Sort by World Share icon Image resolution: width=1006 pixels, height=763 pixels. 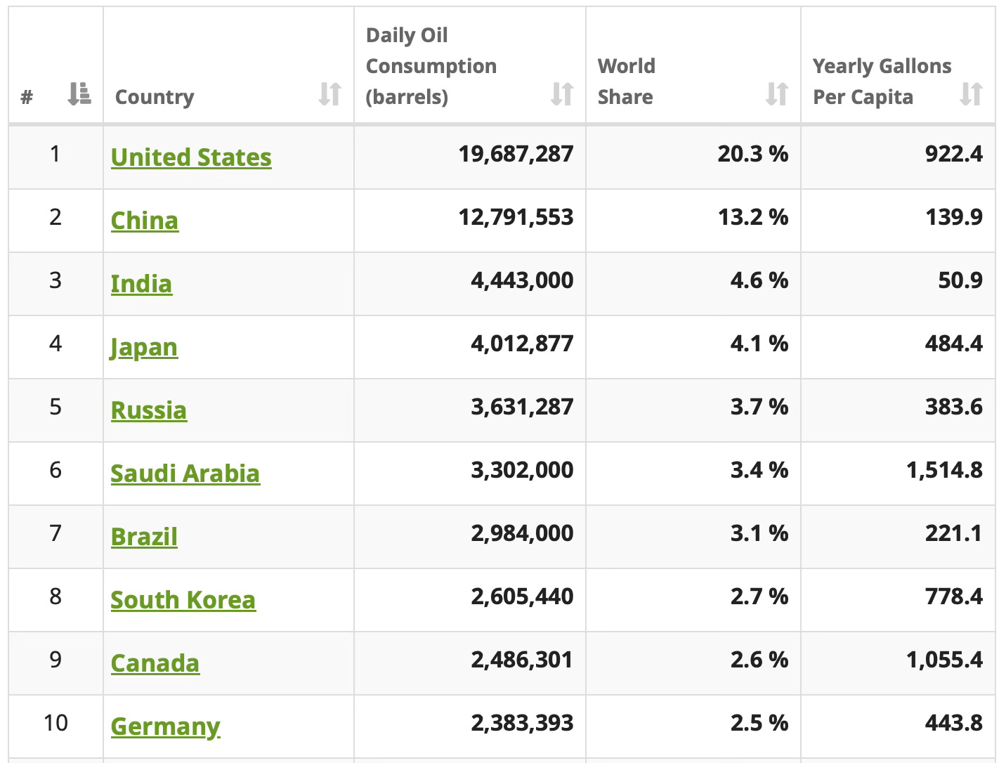pyautogui.click(x=776, y=93)
